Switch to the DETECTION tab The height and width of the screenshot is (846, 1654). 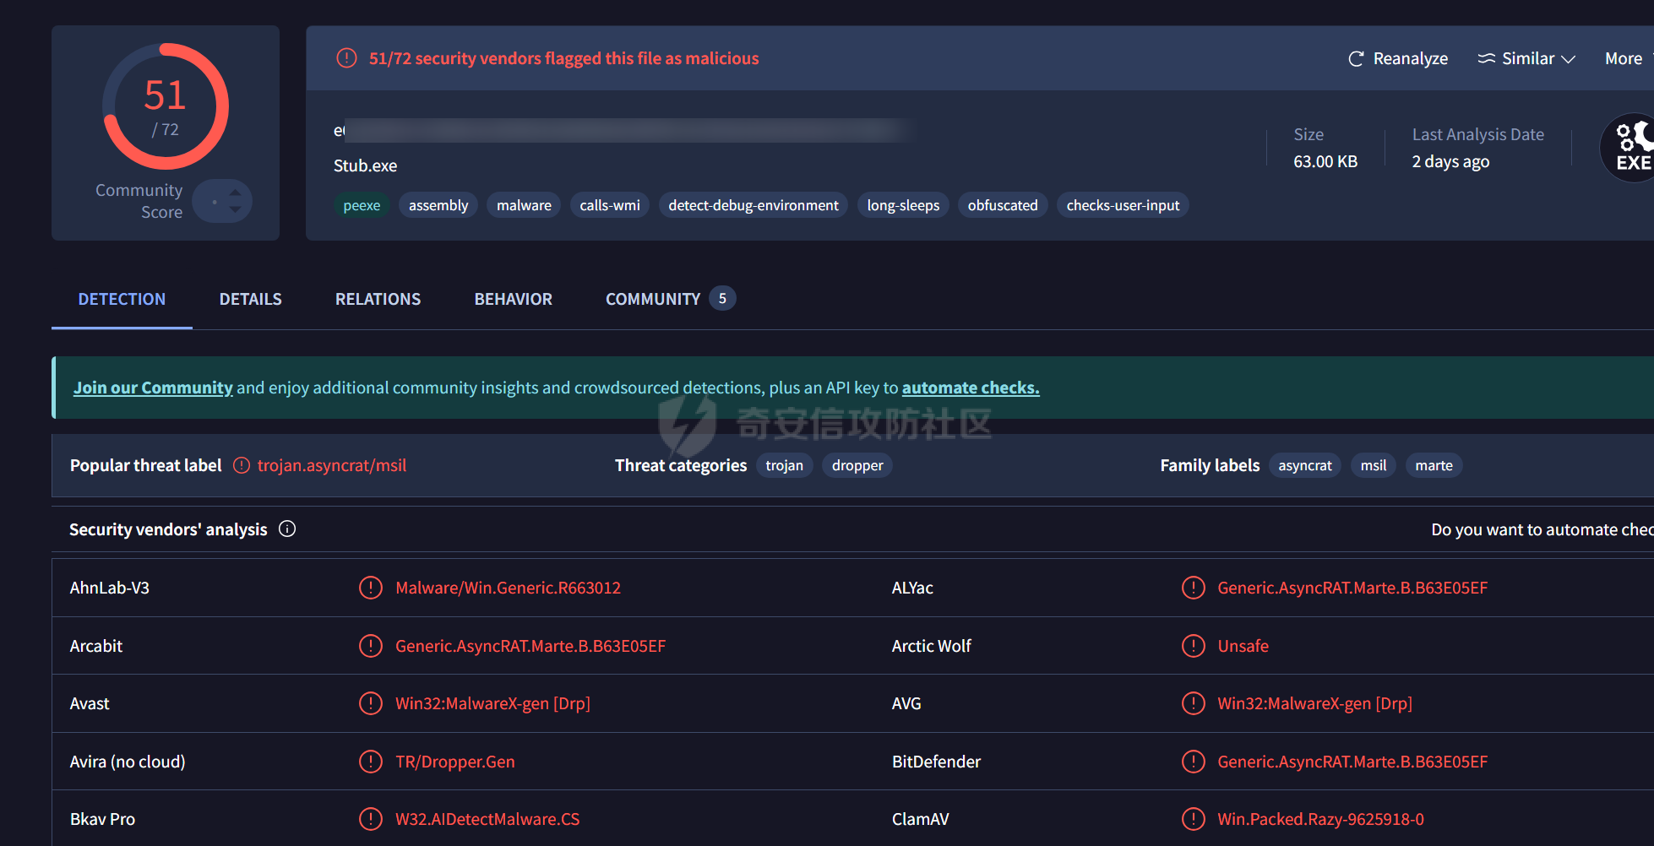(122, 299)
